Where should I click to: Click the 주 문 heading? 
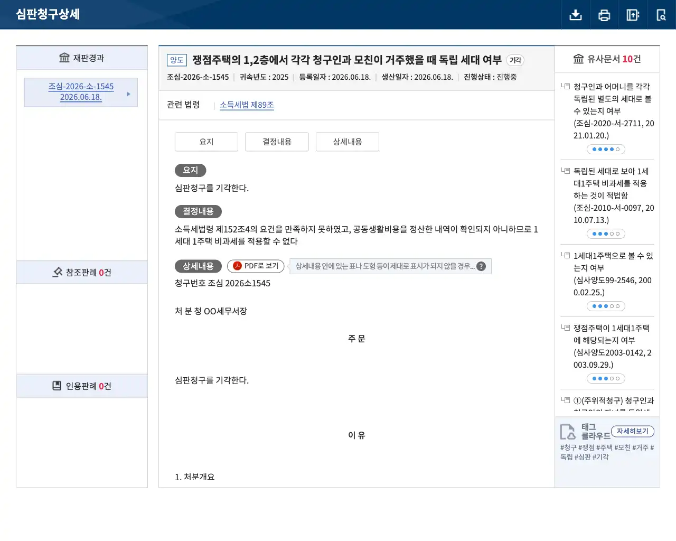click(x=356, y=339)
